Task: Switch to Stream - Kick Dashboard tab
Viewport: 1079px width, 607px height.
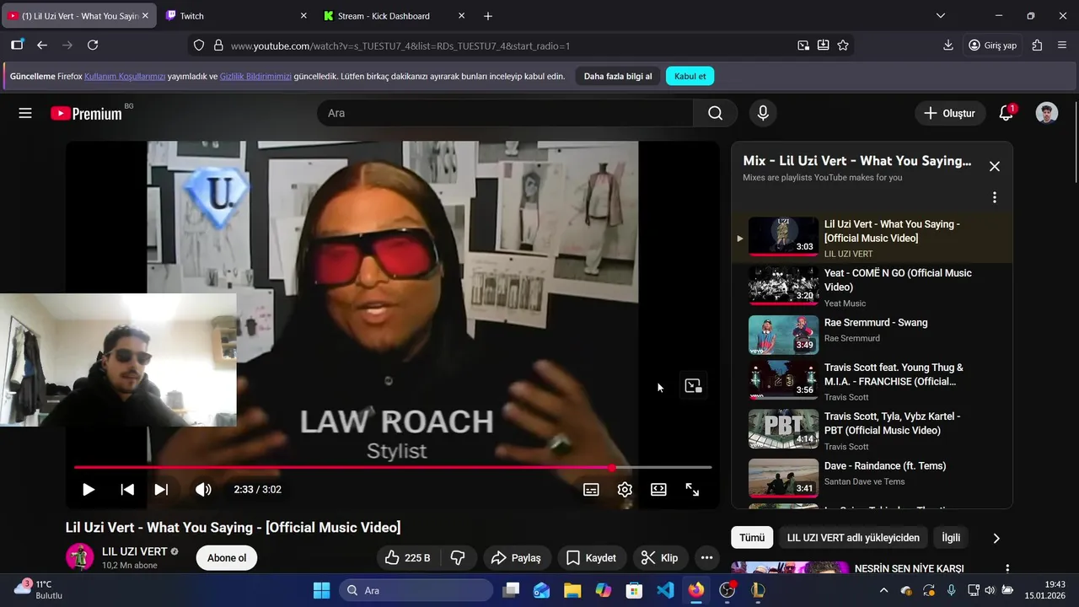Action: 394,16
